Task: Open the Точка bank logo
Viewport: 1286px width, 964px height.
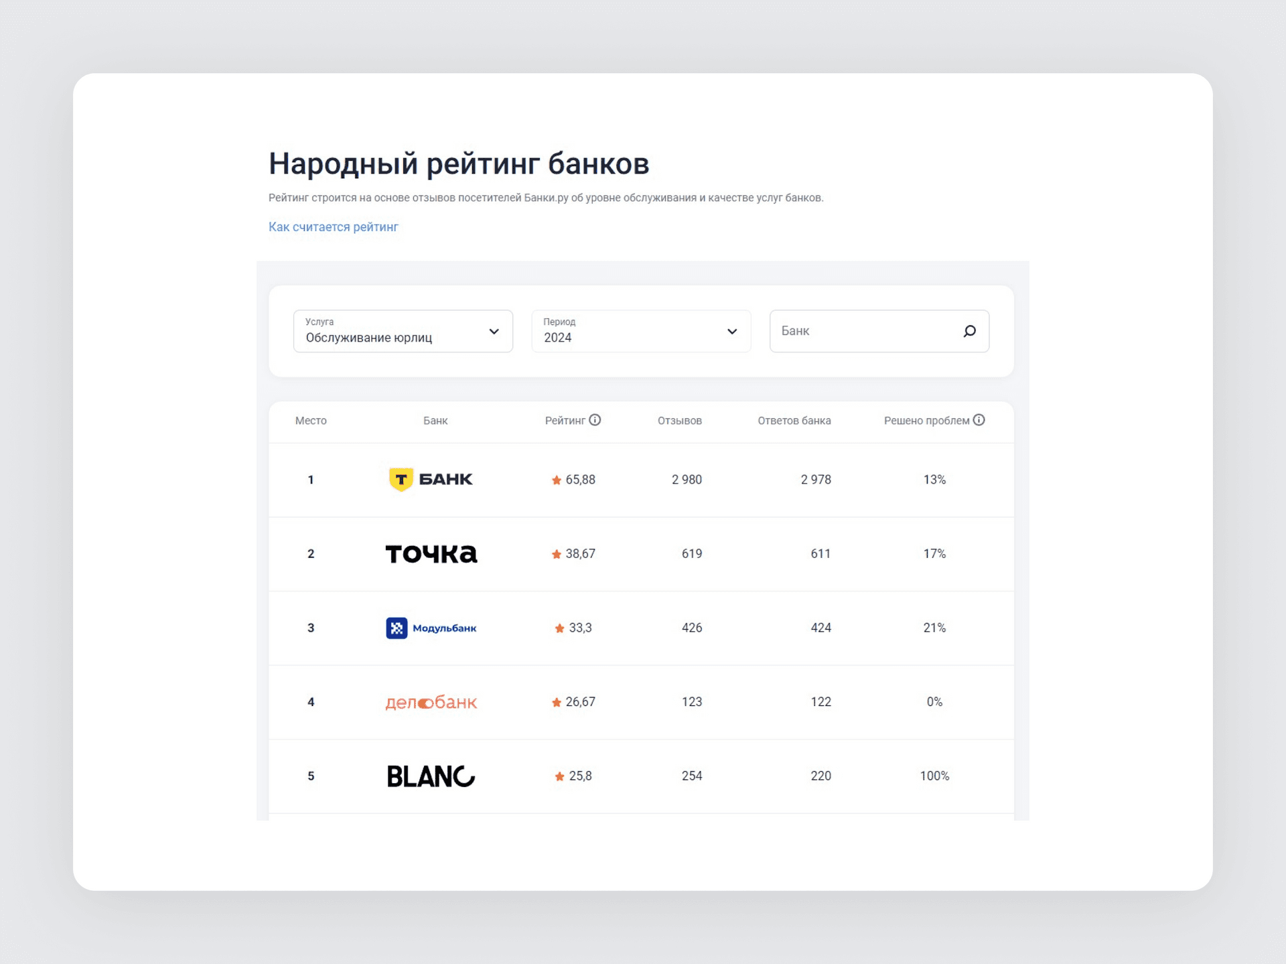Action: (x=431, y=554)
